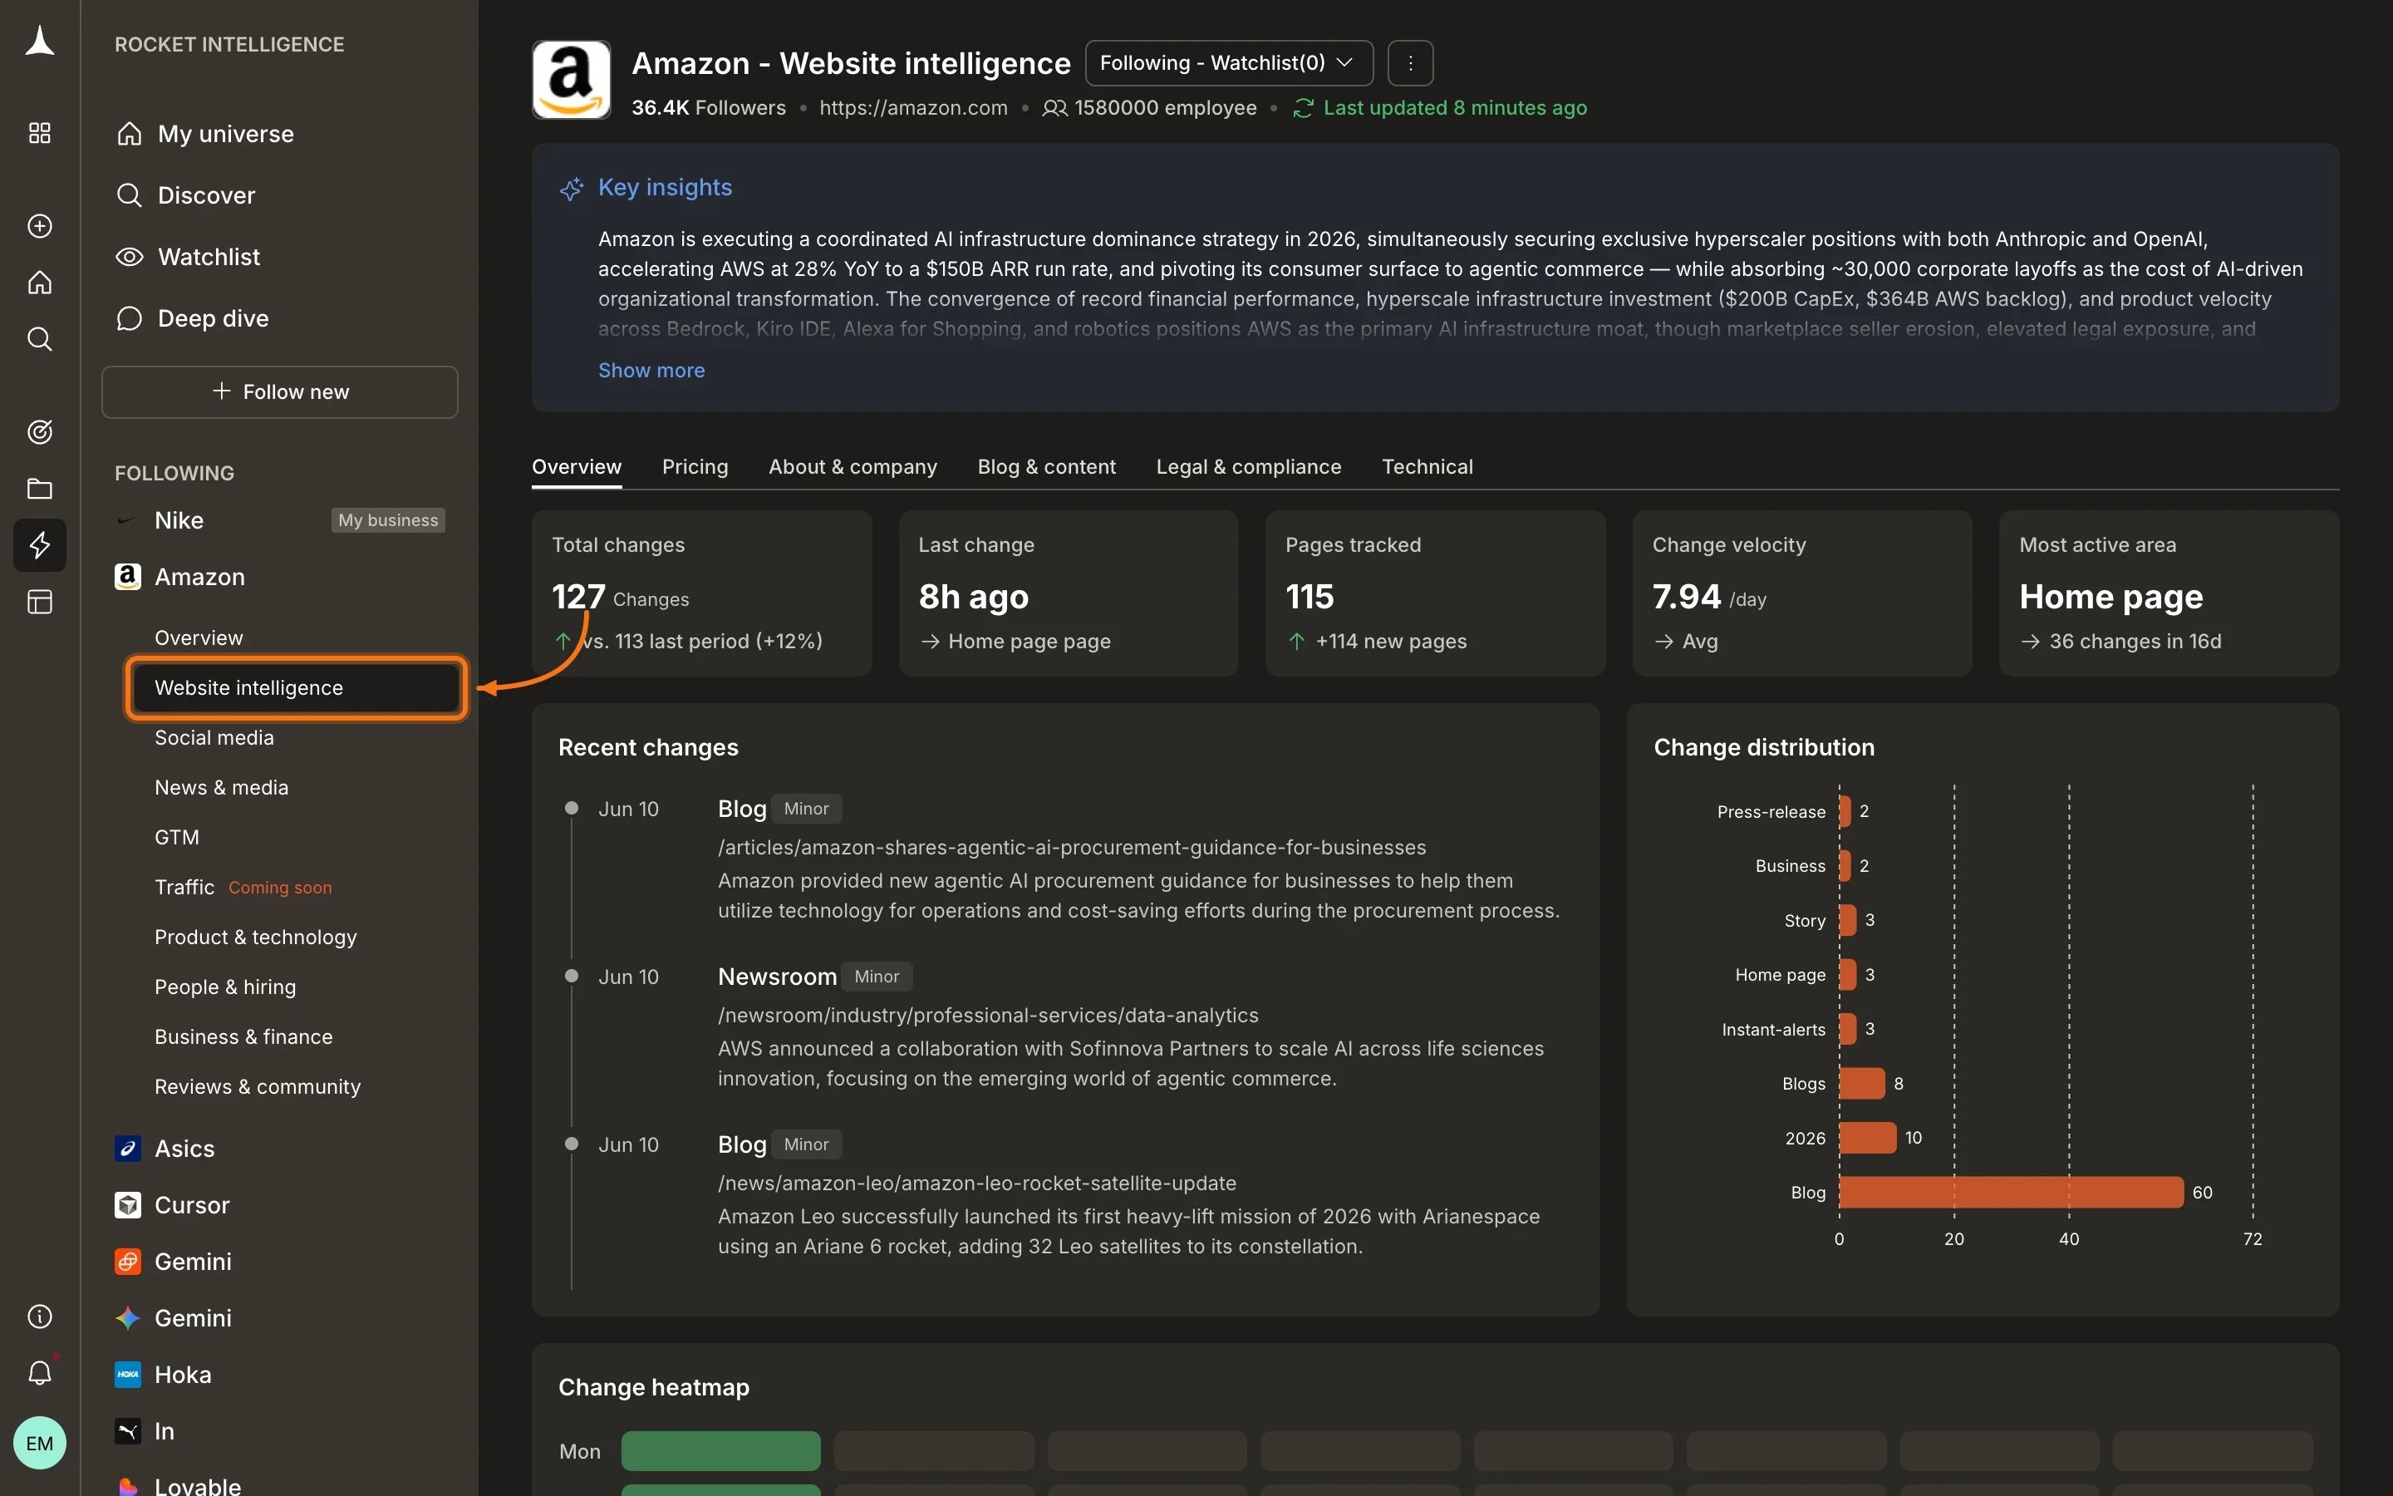The height and width of the screenshot is (1496, 2393).
Task: Open Product & technology section
Action: click(255, 937)
